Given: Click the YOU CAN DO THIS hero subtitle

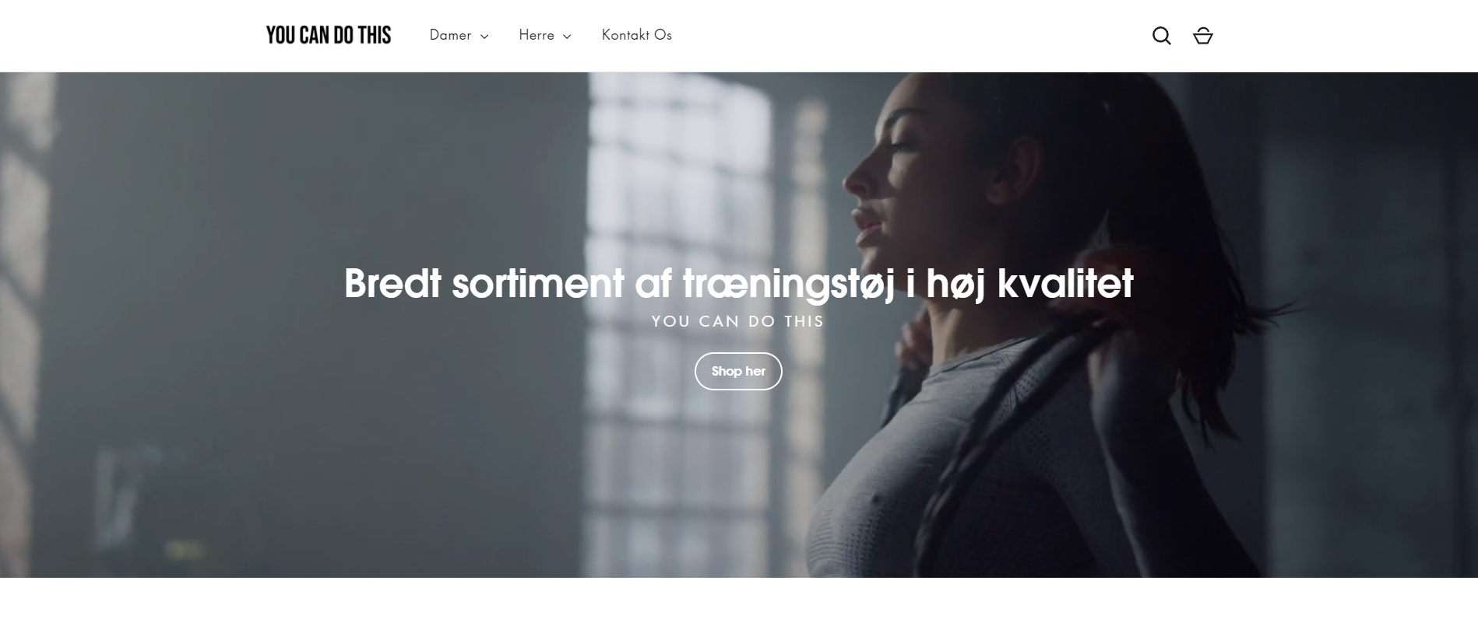Looking at the screenshot, I should (738, 321).
